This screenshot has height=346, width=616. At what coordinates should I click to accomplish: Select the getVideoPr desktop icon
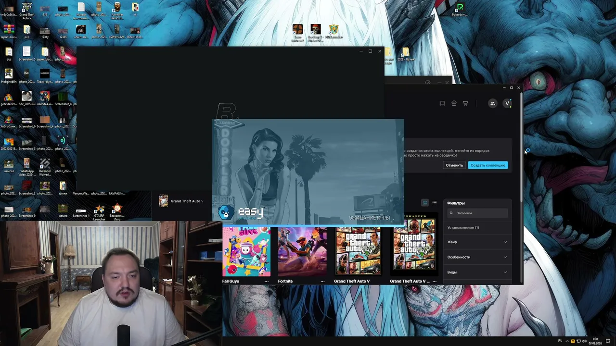[x=8, y=99]
